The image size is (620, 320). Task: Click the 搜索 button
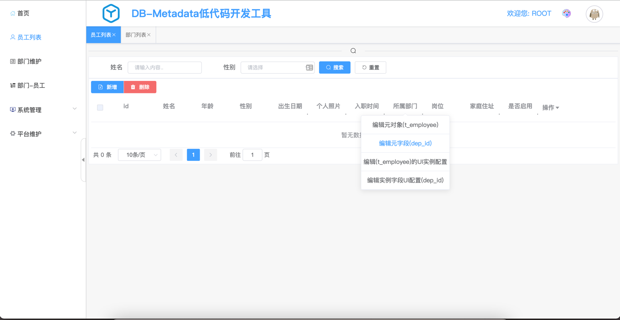click(x=335, y=68)
